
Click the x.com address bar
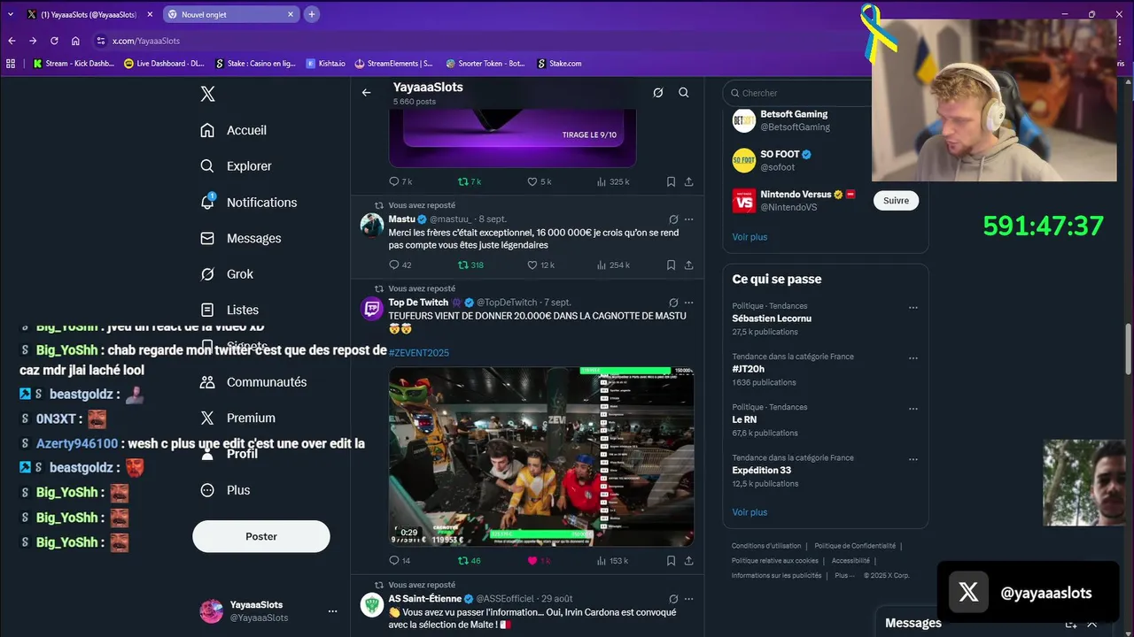(x=478, y=41)
